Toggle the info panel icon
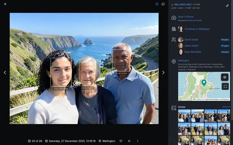Viewport: 233px width, 145px height. coord(157,4)
